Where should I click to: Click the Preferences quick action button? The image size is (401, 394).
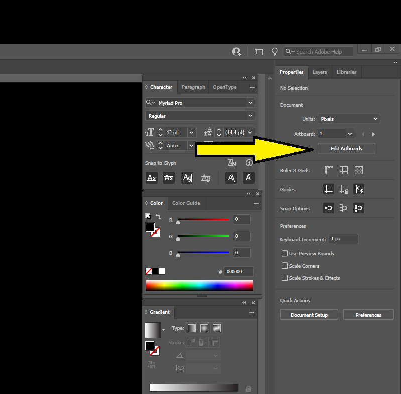point(368,315)
